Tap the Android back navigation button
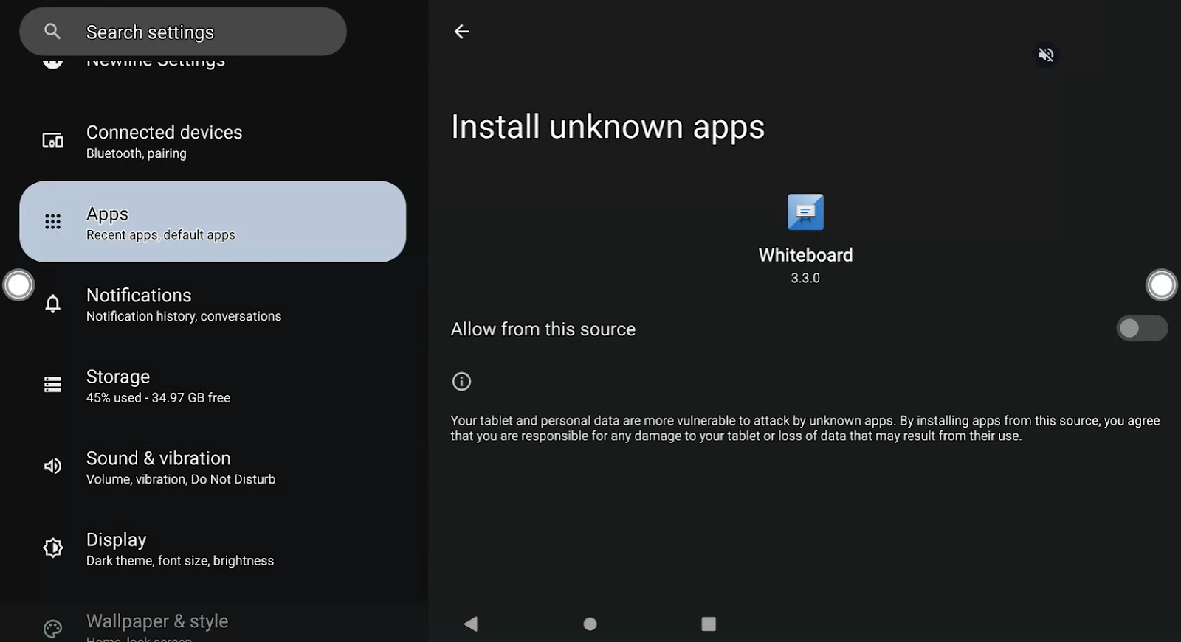1181x642 pixels. click(471, 624)
